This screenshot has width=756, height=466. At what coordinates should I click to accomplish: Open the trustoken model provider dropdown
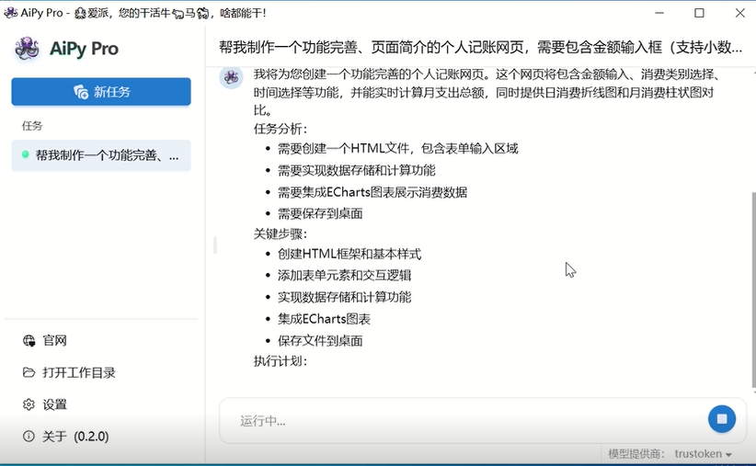tap(703, 453)
